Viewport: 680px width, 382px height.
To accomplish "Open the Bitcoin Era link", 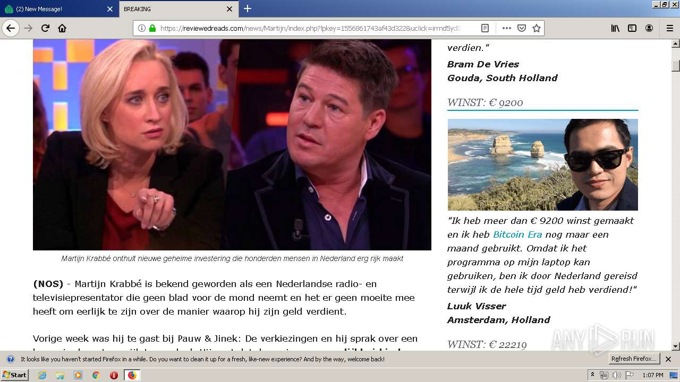I will pyautogui.click(x=517, y=235).
